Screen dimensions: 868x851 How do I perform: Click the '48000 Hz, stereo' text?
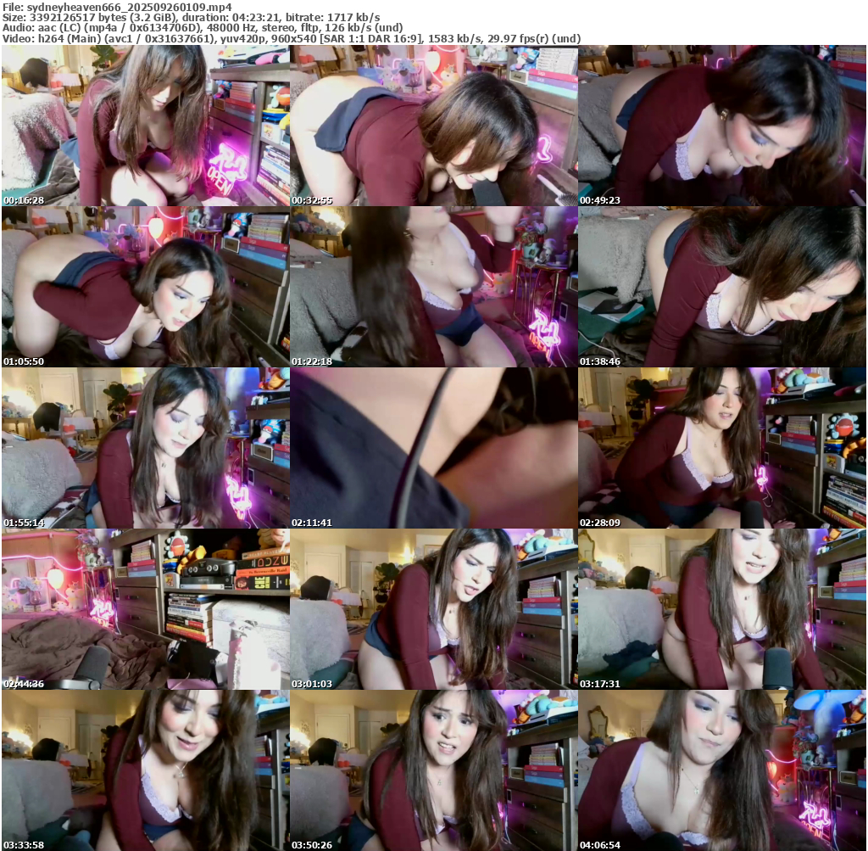tap(250, 28)
